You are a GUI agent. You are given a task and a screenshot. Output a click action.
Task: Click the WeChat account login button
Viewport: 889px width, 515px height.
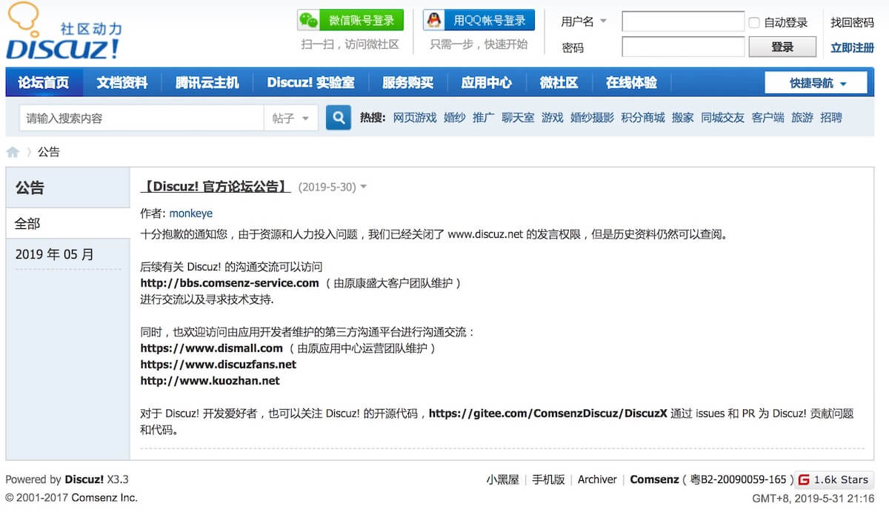coord(350,20)
